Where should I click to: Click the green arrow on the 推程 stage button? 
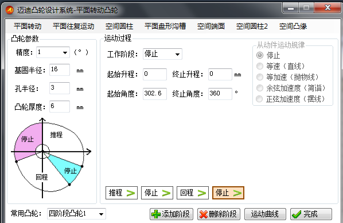tap(131, 193)
